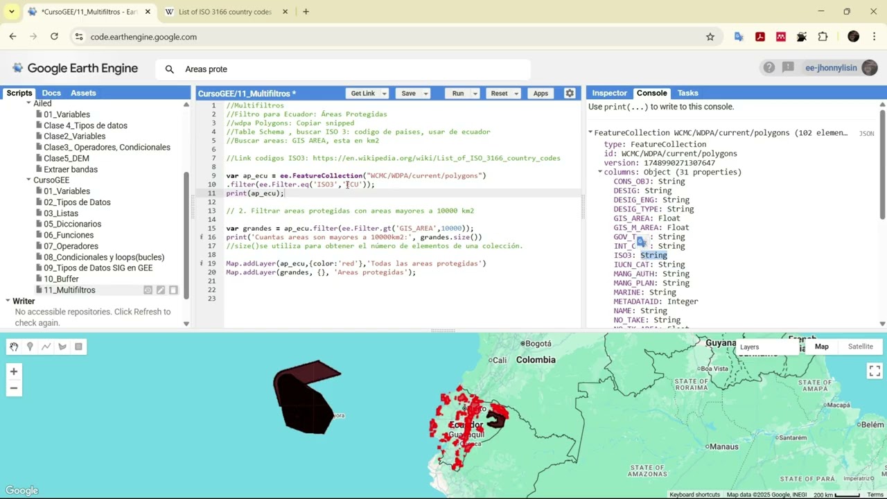Click the ISO3: String property row

(640, 255)
